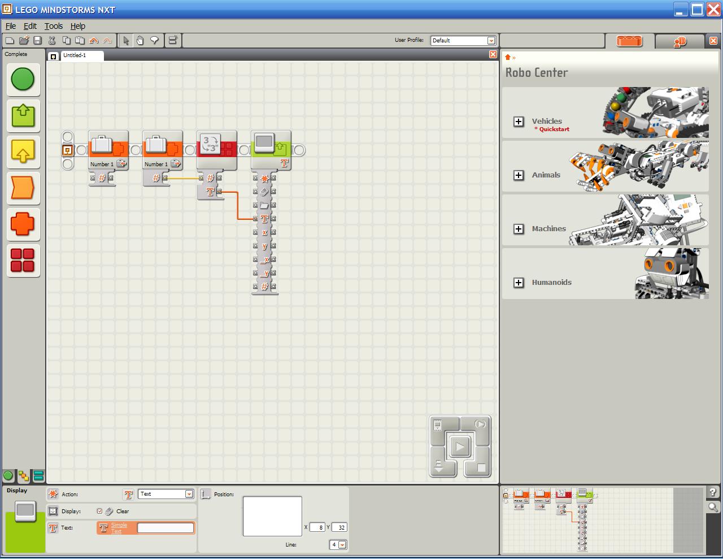Close the Untitled-1 program

pos(493,54)
